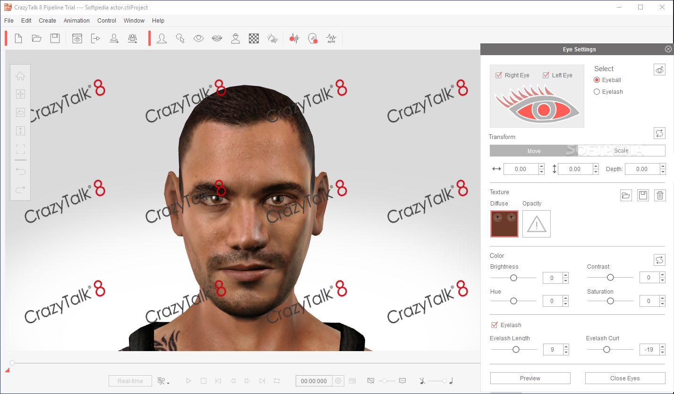Delete the texture with the trash icon

[660, 195]
